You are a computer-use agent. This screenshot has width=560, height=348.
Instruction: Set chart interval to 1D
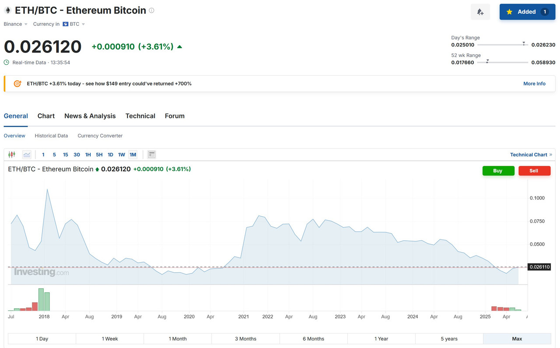111,155
